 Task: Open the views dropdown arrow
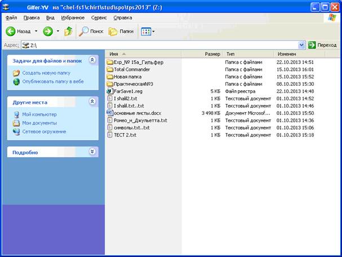pos(154,32)
